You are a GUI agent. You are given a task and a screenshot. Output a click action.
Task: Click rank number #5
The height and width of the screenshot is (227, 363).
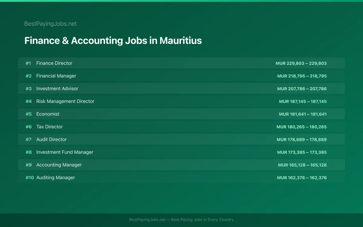tap(28, 114)
